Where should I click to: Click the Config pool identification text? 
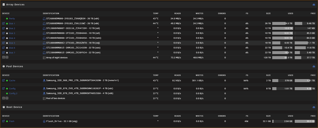coord(80,89)
